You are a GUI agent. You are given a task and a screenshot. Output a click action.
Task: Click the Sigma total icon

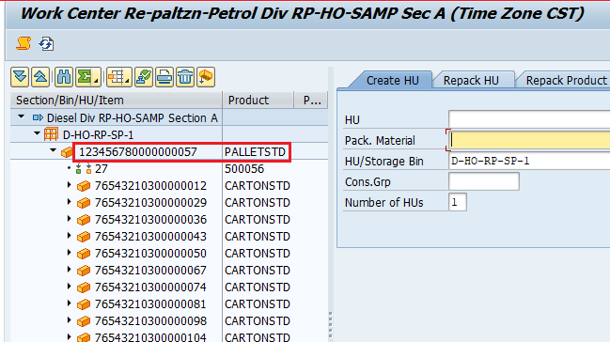(85, 77)
